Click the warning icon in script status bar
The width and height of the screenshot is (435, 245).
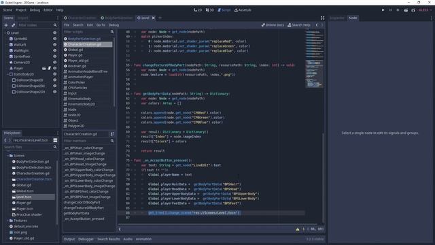pos(298,229)
